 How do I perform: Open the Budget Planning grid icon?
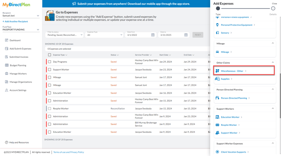pyautogui.click(x=7, y=65)
